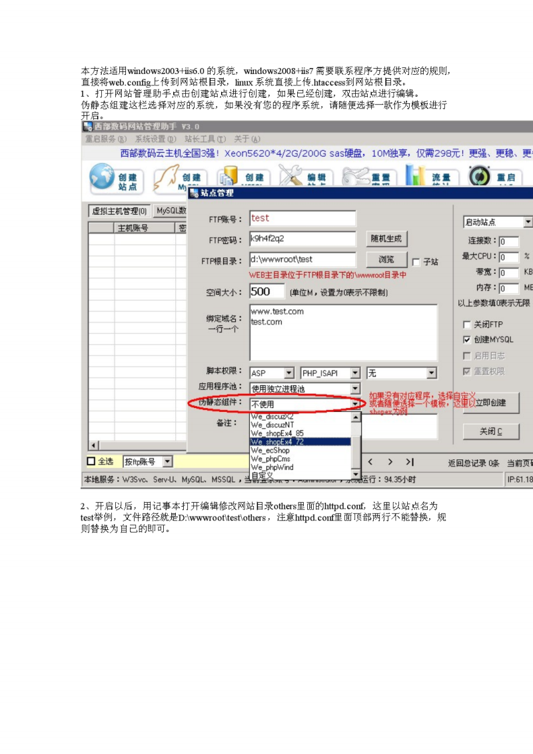Screen dimensions: 533x754
Task: Click the 站点管理 dialog title icon
Action: tap(194, 193)
